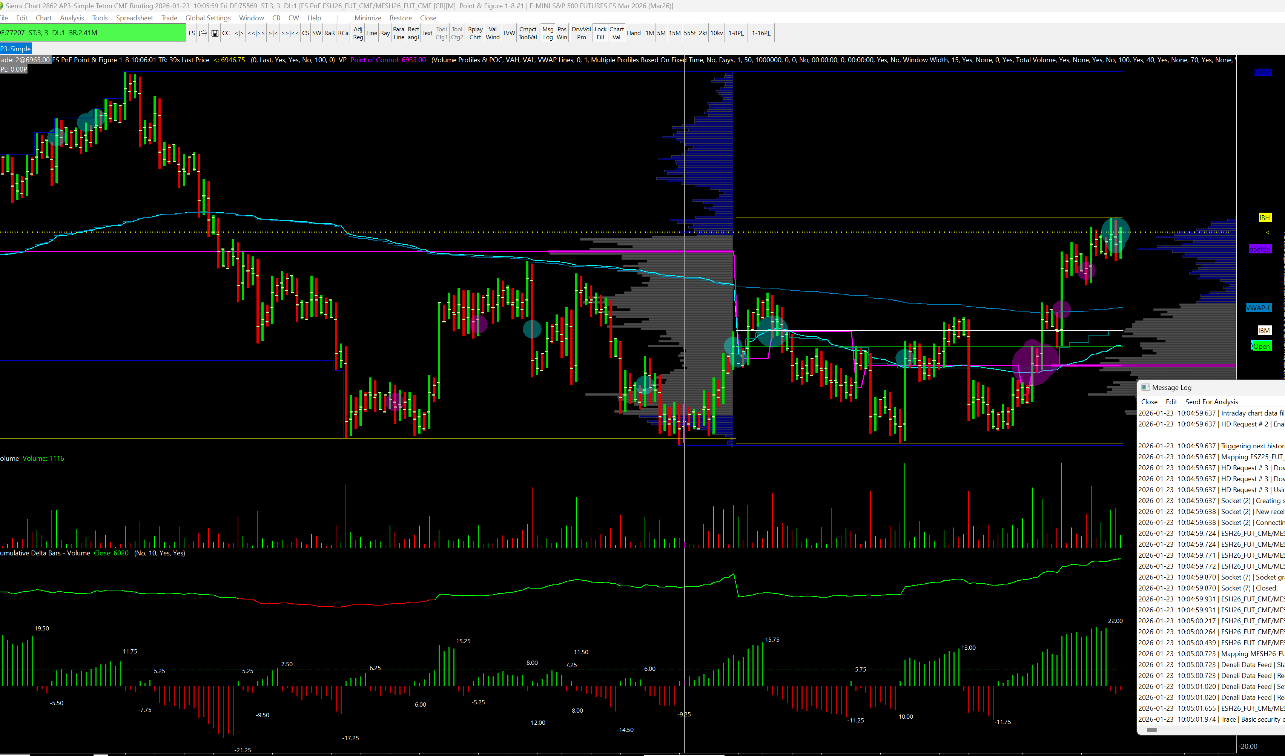Open the Analysis menu
Viewport: 1285px width, 756px height.
click(72, 18)
